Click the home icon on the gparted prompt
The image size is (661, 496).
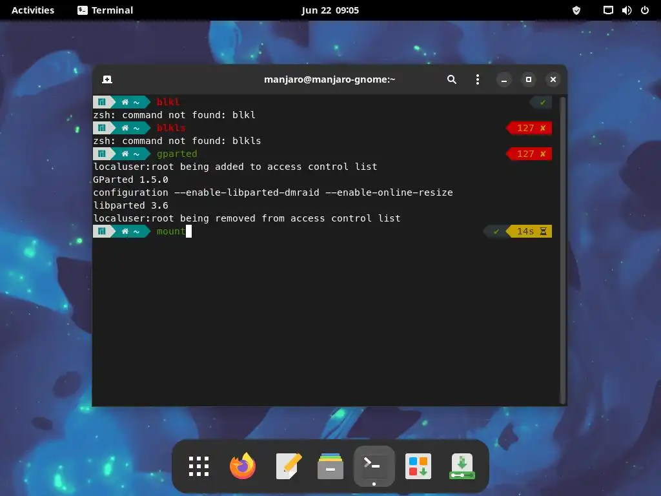125,154
